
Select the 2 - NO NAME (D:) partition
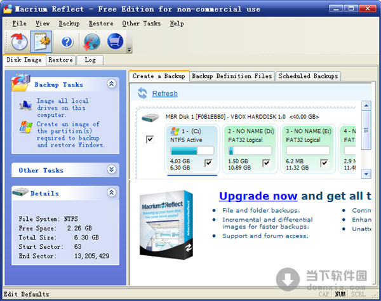(x=250, y=149)
